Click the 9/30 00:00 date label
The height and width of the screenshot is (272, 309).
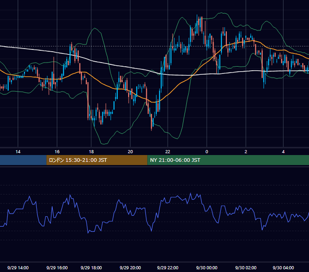(x=207, y=267)
